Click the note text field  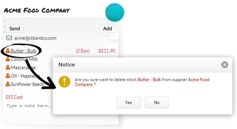coord(30,106)
